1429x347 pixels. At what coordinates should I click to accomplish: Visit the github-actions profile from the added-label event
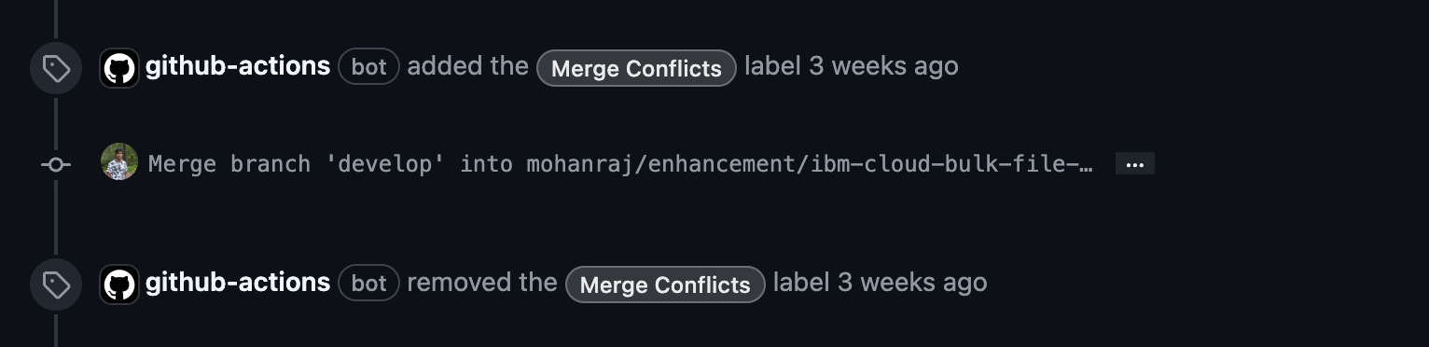[x=238, y=66]
